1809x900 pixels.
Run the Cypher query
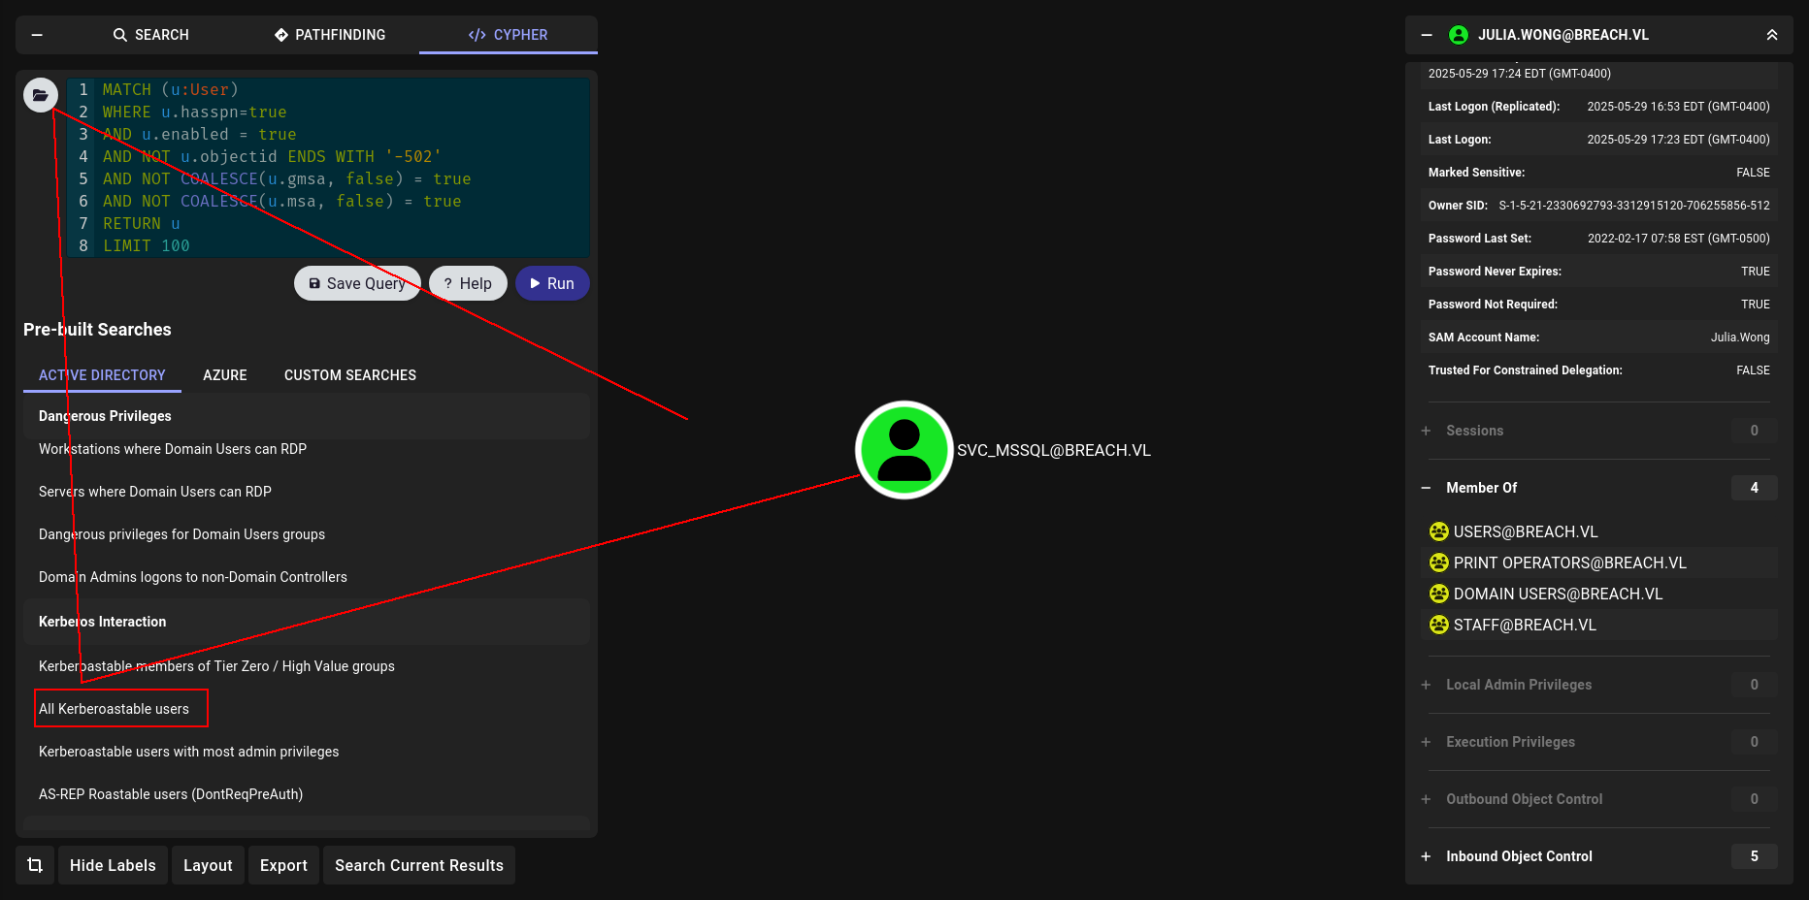[552, 283]
